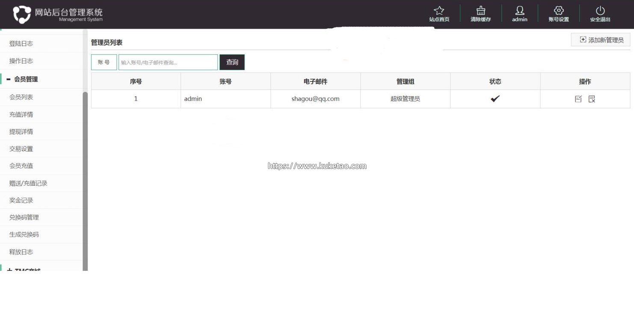The width and height of the screenshot is (634, 332).
Task: Open 充值详情 in the sidebar
Action: coord(21,114)
